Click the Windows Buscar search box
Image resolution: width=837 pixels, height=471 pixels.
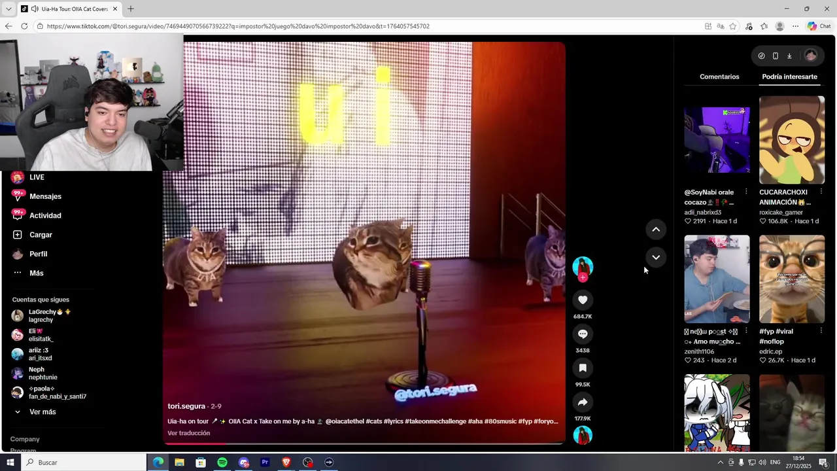point(84,462)
